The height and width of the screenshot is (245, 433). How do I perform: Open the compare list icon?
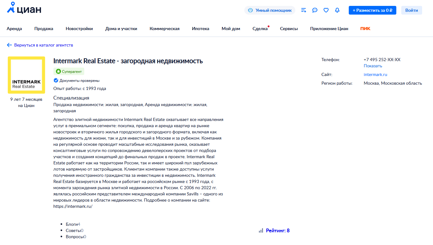pos(304,10)
